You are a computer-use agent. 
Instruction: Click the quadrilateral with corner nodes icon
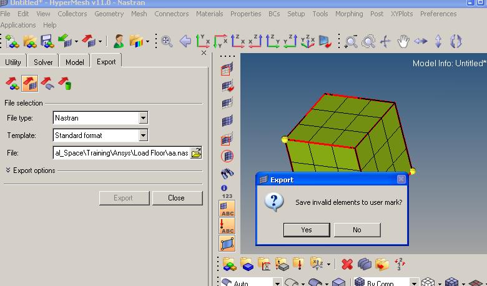227,244
